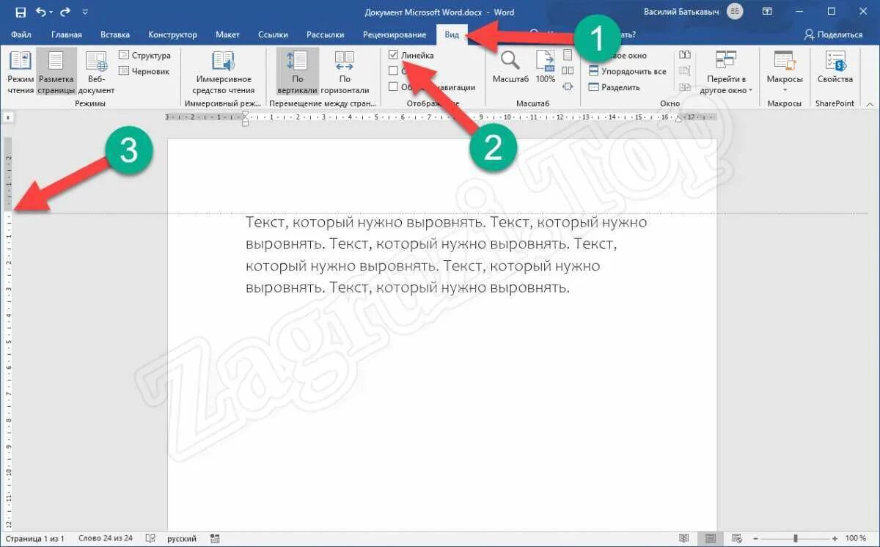880x547 pixels.
Task: Open the Рассылки tab
Action: click(326, 34)
